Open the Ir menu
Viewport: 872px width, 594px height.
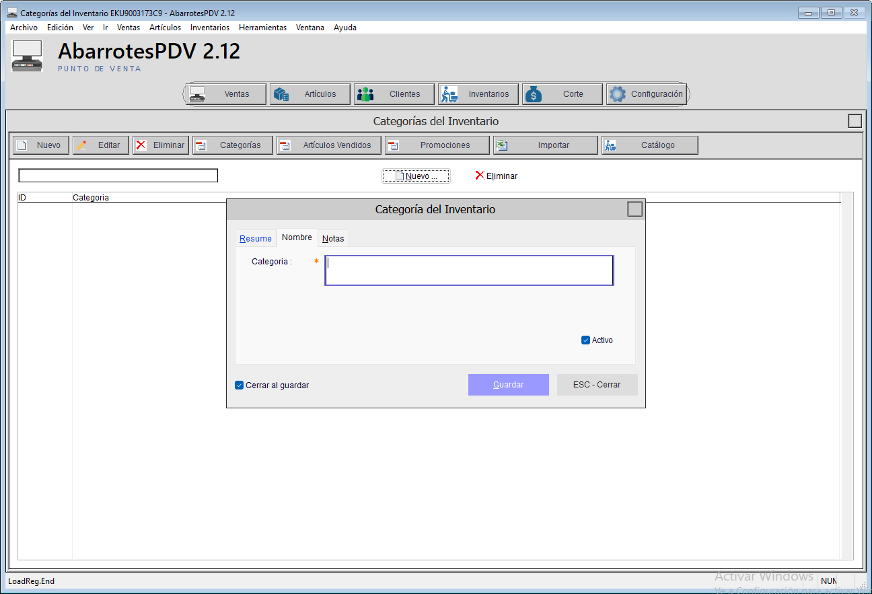[106, 28]
